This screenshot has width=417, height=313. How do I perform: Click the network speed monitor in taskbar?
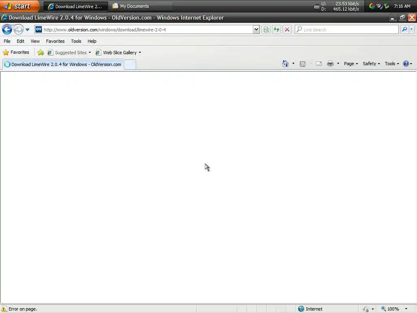tap(336, 6)
